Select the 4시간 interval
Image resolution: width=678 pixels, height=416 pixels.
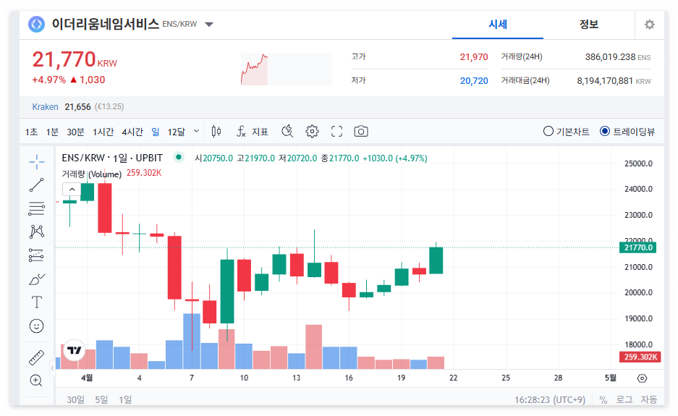[132, 132]
